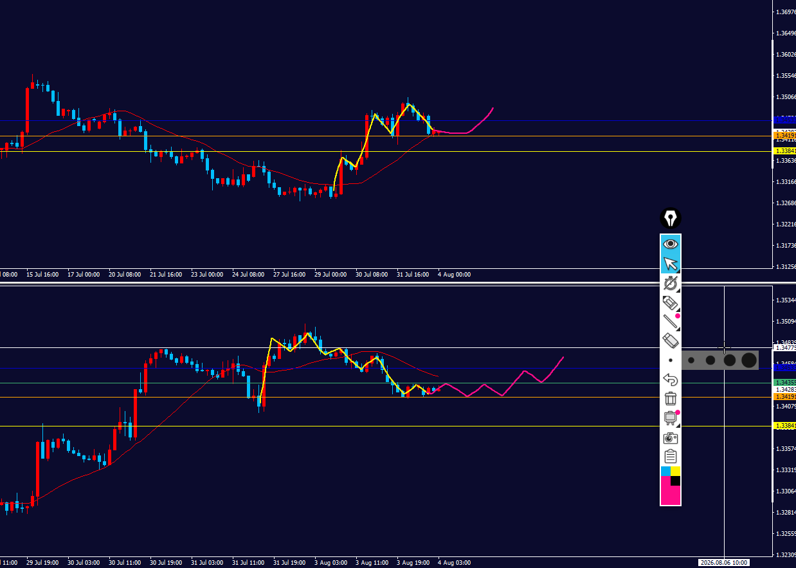Click '29 Jul 00:00' on upper time axis
This screenshot has width=796, height=568.
pos(330,275)
